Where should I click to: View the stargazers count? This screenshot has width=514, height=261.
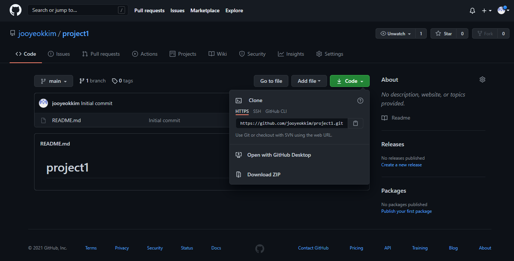click(462, 33)
